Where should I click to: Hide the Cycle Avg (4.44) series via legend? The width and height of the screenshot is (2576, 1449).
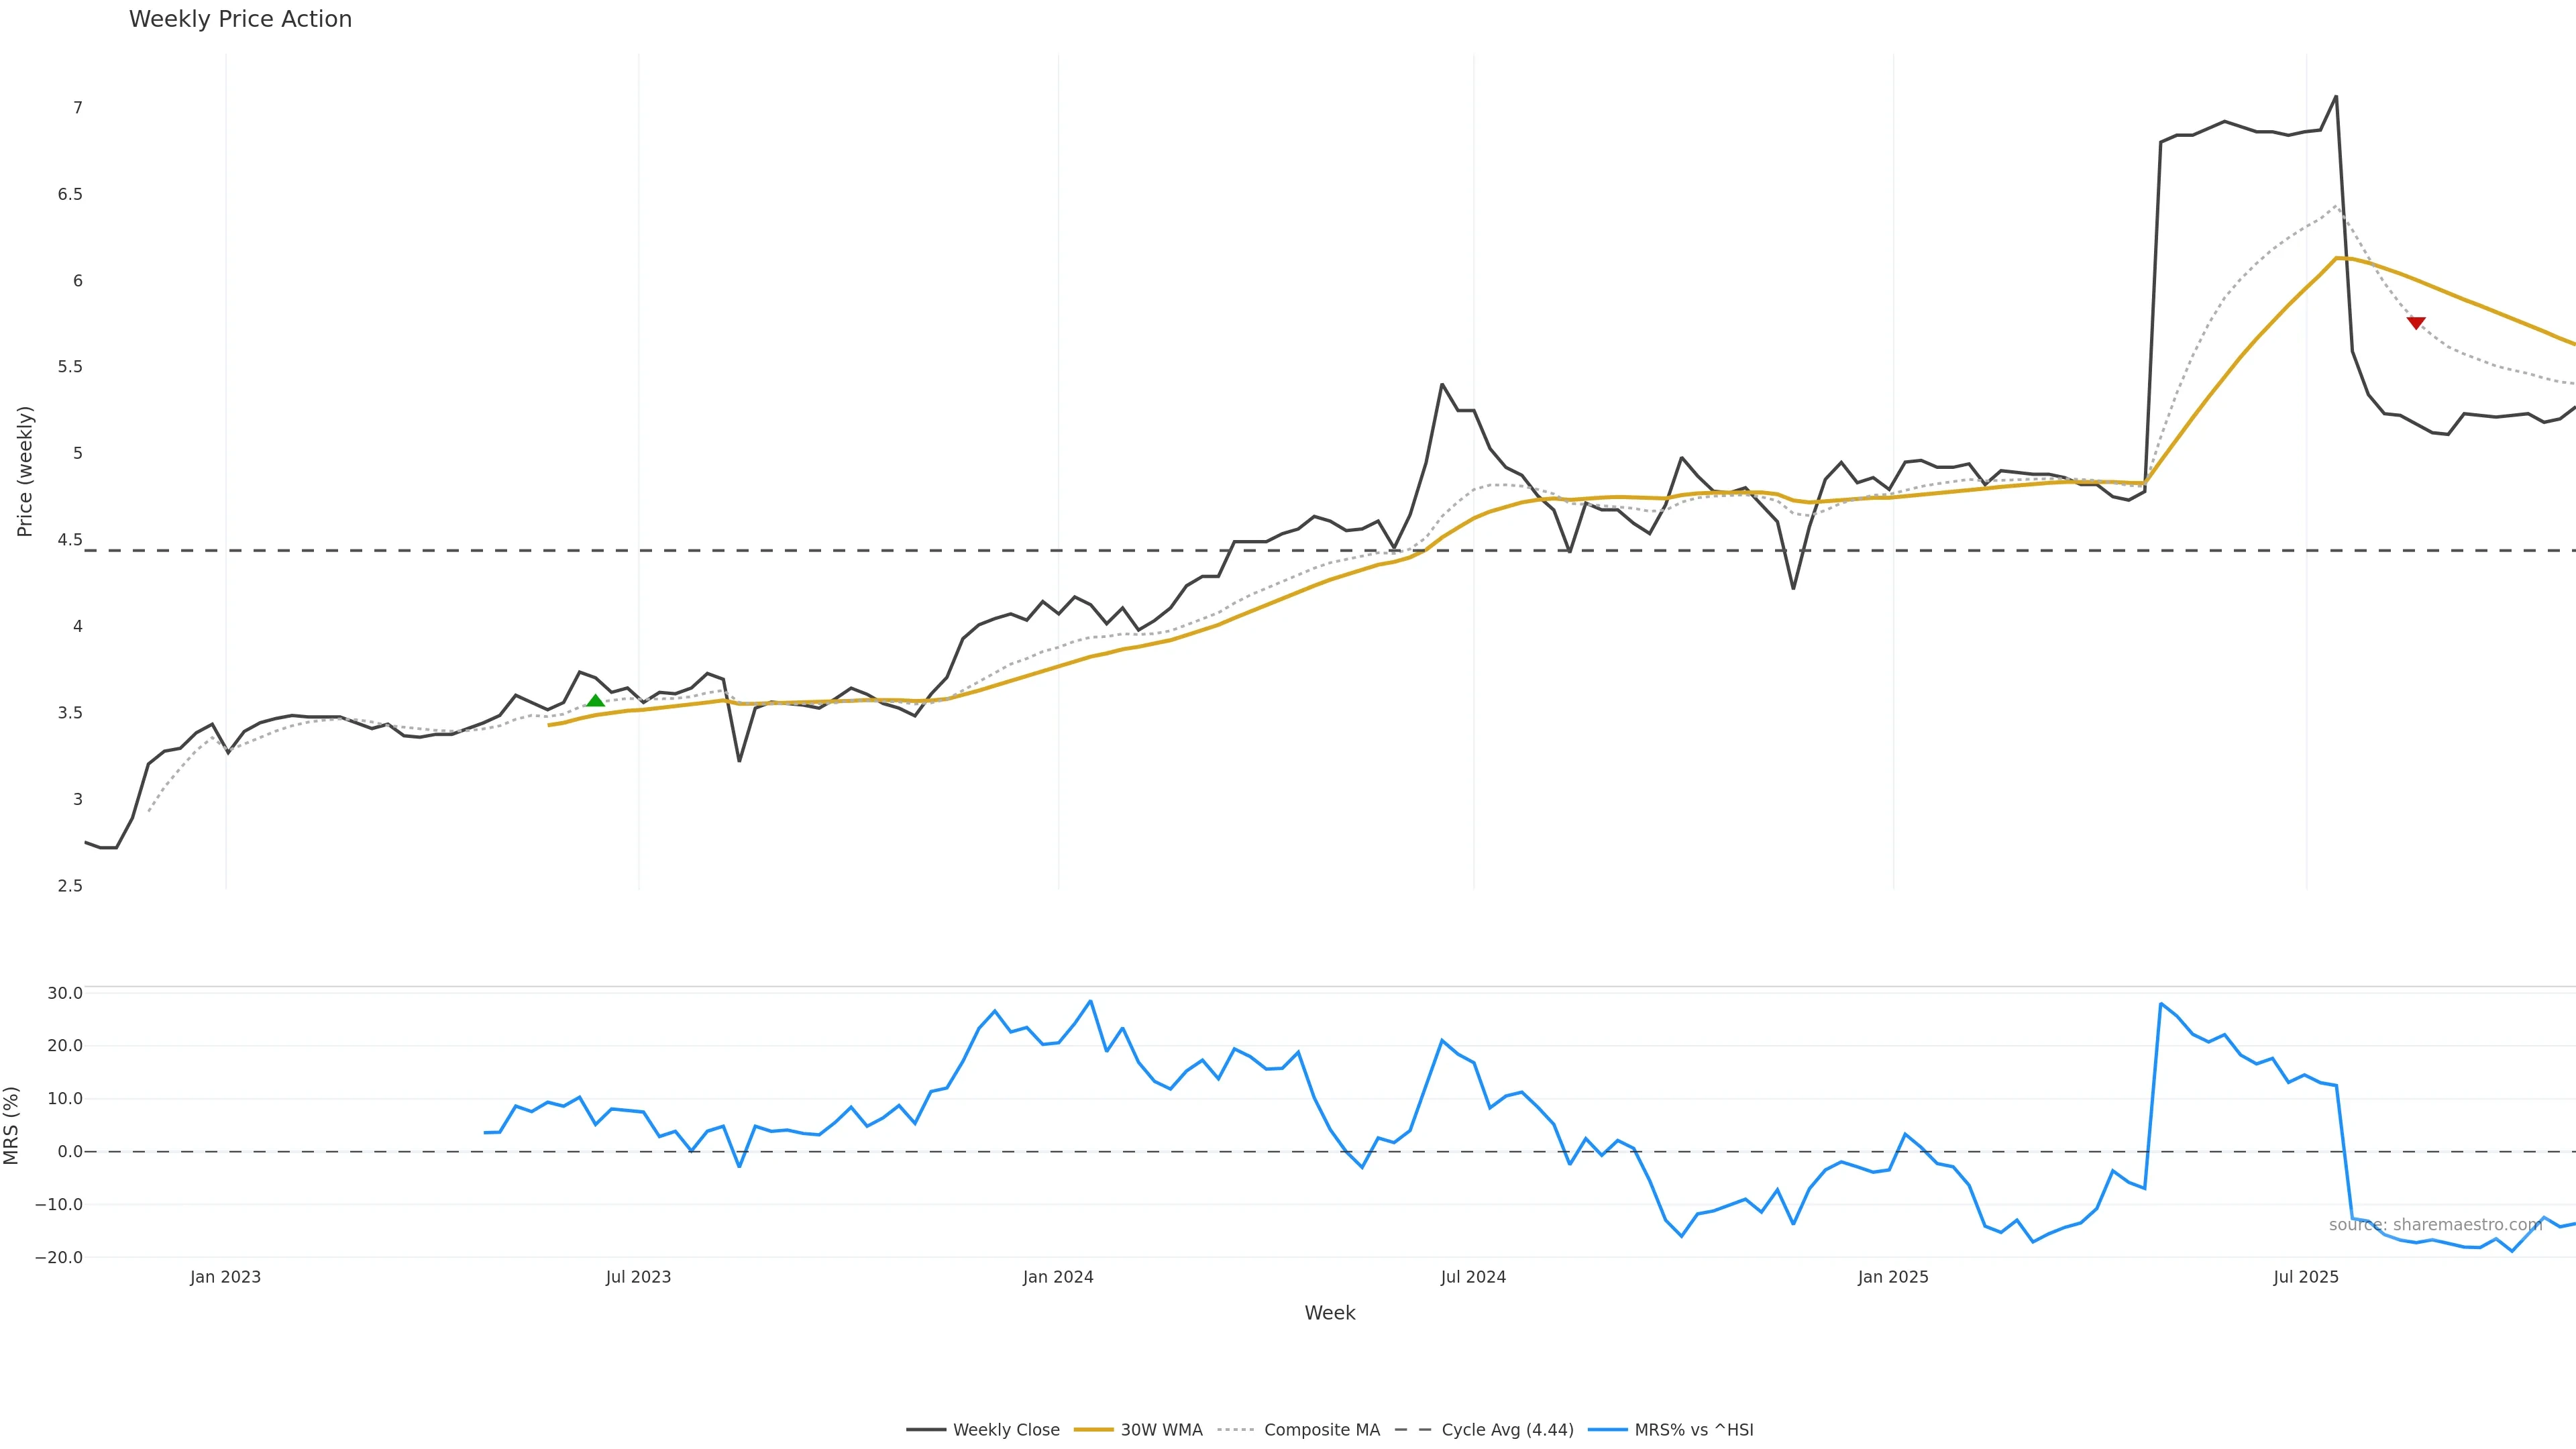coord(1507,1430)
